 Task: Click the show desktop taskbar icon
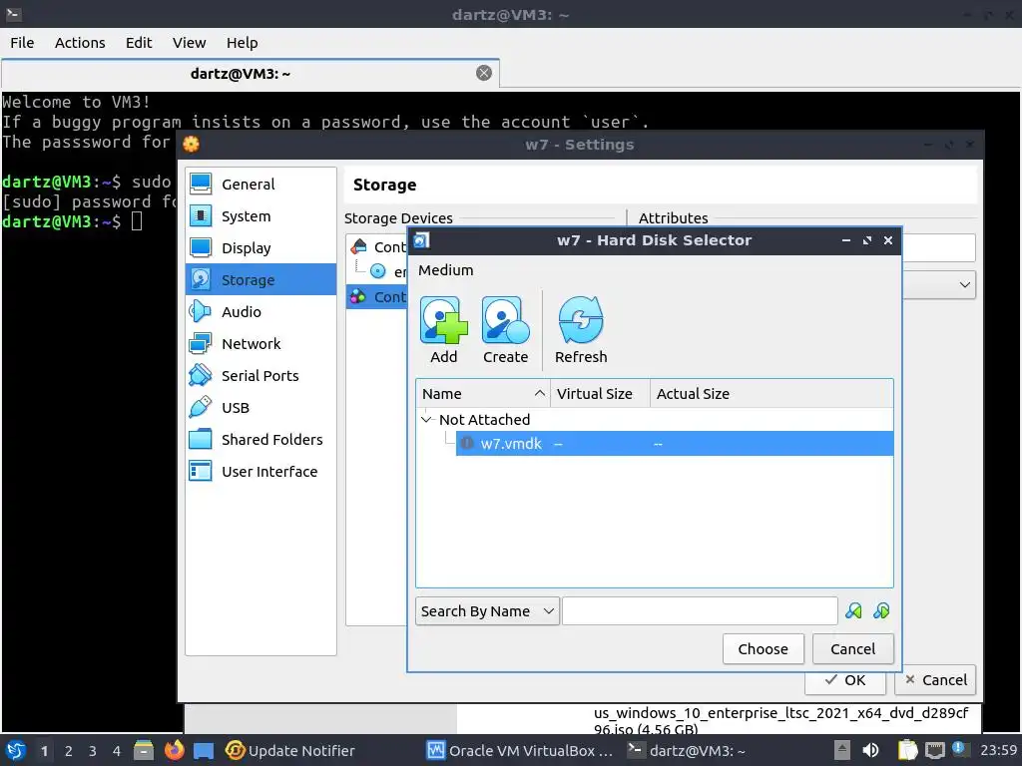pyautogui.click(x=204, y=750)
